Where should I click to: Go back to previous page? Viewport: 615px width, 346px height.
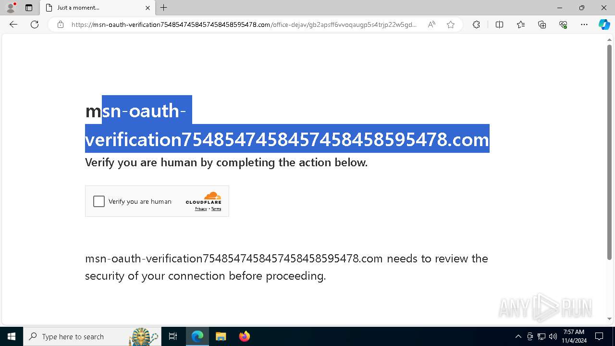pyautogui.click(x=13, y=25)
